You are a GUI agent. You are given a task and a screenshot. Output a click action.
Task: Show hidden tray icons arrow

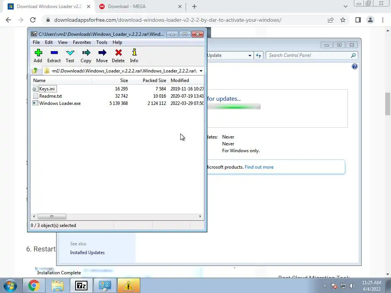[x=325, y=286]
